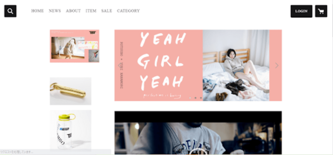Viewport: 333px width, 155px height.
Task: Open the pink lookbook thumbnail banner
Action: pos(74,46)
